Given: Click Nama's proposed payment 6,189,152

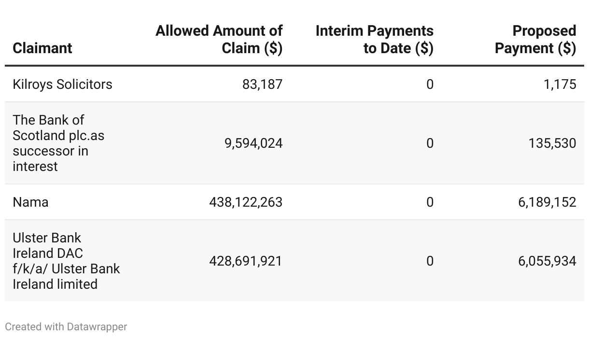Looking at the screenshot, I should 547,202.
